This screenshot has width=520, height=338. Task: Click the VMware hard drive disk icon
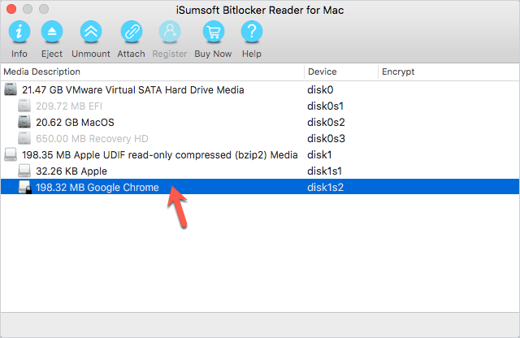(x=11, y=89)
